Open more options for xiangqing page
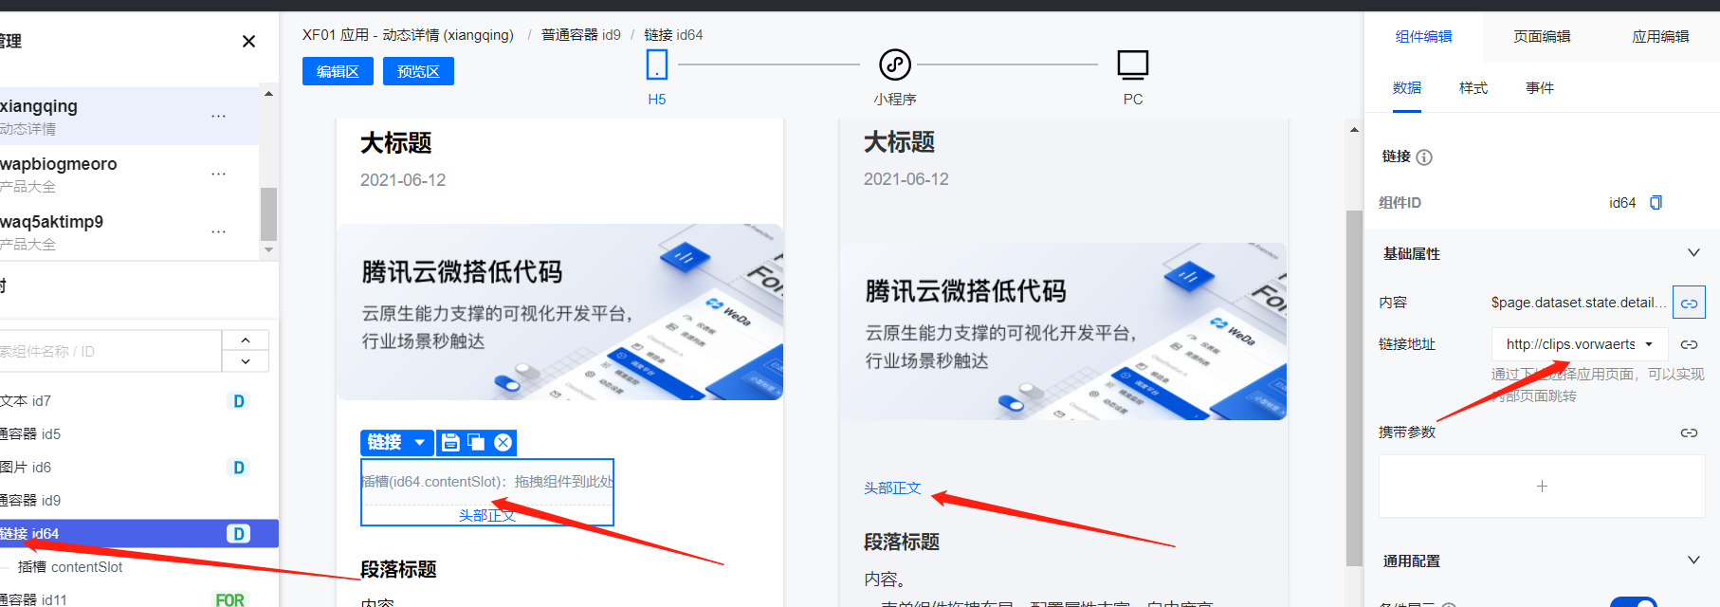 click(x=219, y=116)
